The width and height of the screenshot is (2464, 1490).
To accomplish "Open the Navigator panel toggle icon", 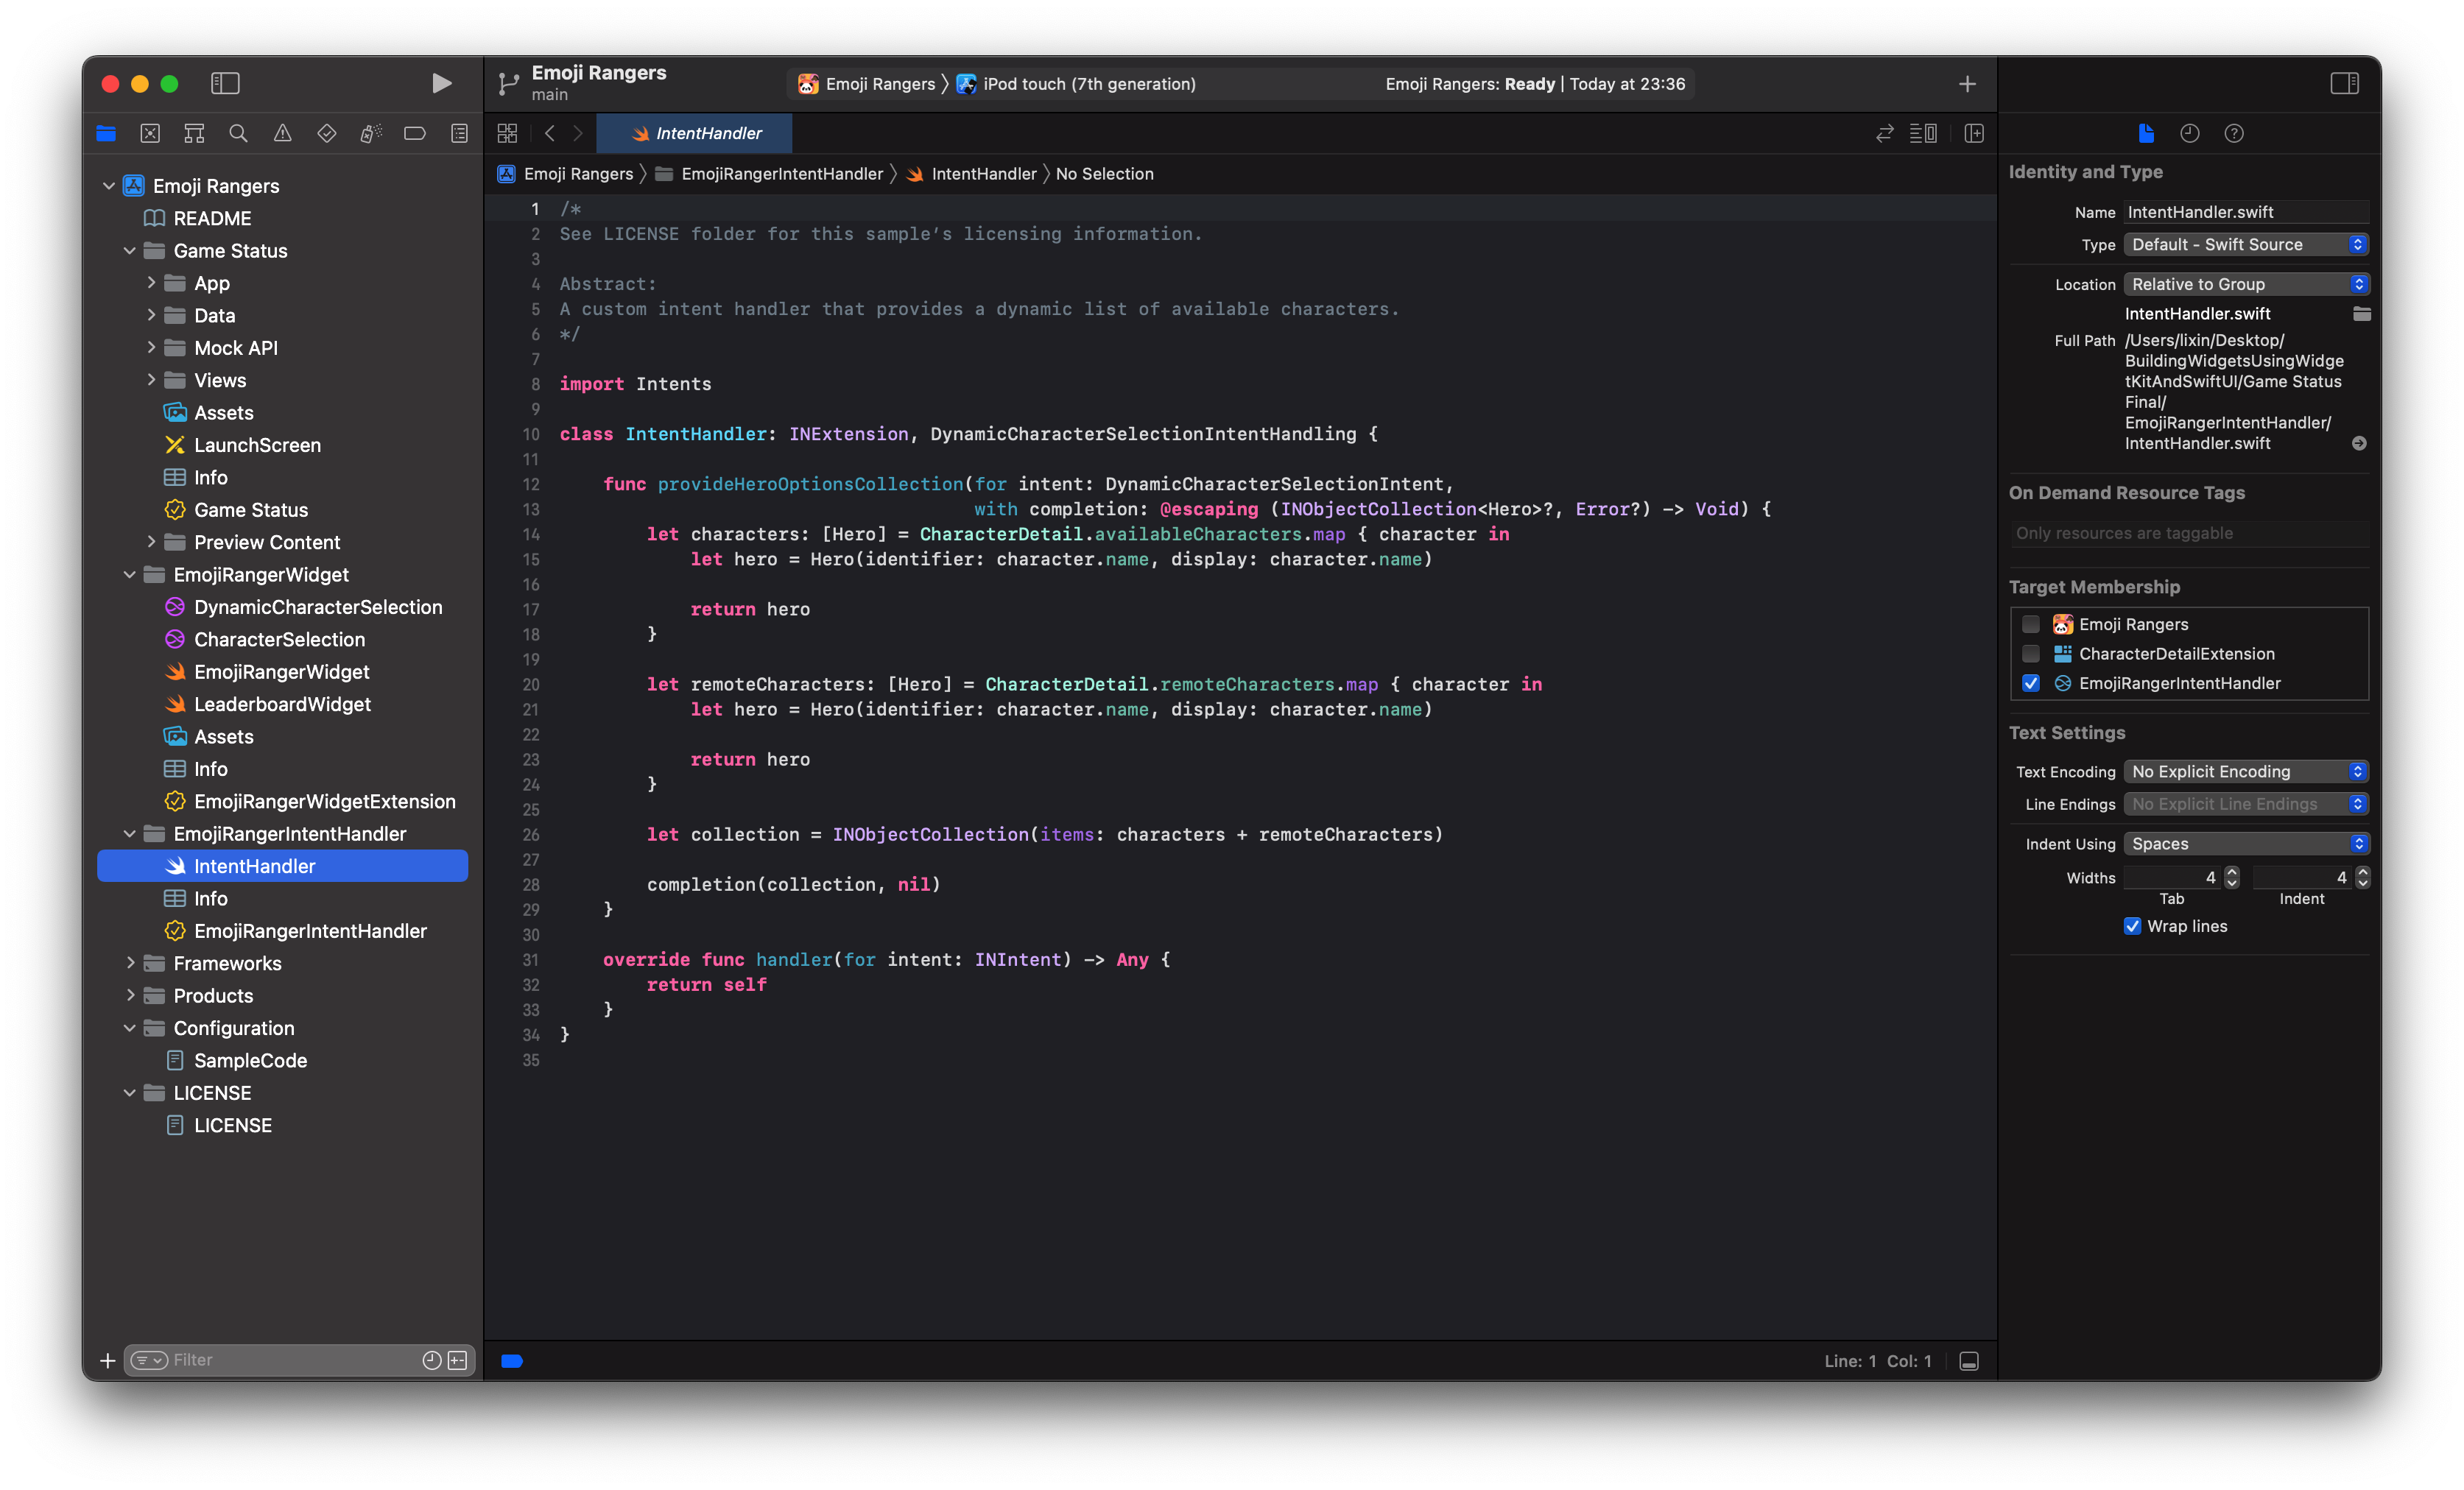I will coord(225,82).
